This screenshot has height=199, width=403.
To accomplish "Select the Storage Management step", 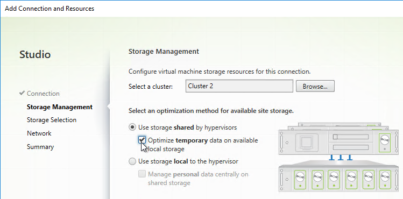I will pyautogui.click(x=59, y=107).
